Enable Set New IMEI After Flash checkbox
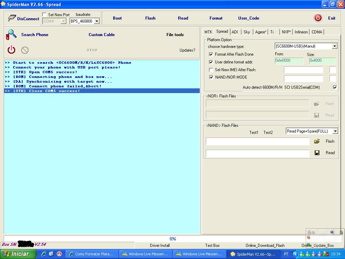345x259 pixels. point(211,69)
